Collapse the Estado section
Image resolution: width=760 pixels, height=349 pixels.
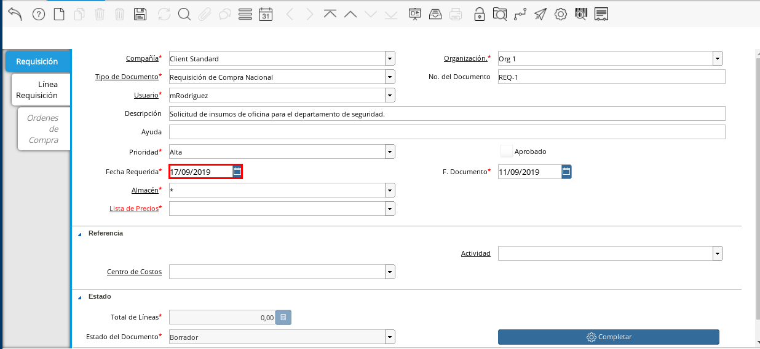click(x=80, y=297)
